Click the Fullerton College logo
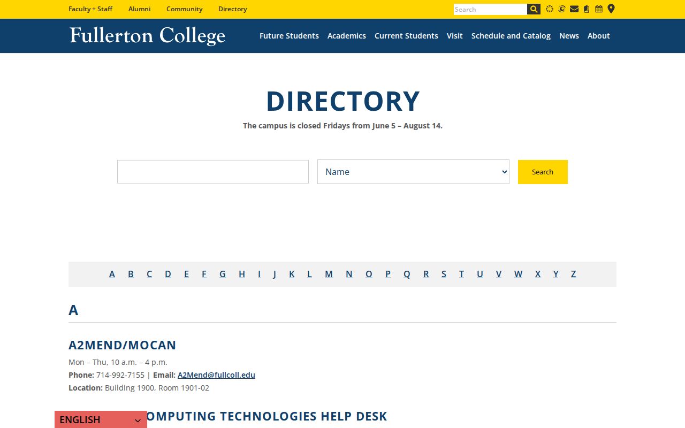The height and width of the screenshot is (428, 685). [147, 36]
